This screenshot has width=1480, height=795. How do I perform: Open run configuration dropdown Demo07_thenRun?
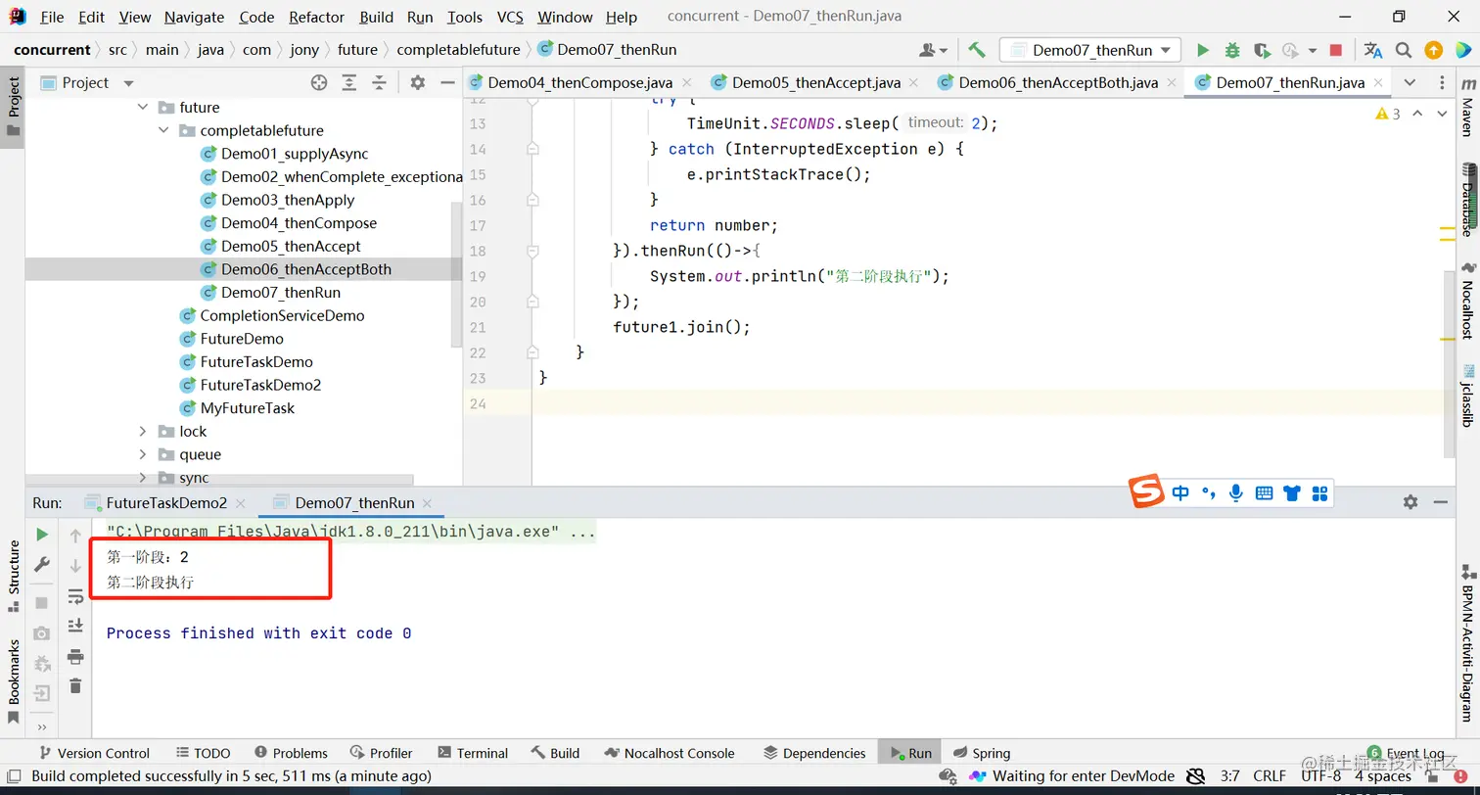[1090, 50]
